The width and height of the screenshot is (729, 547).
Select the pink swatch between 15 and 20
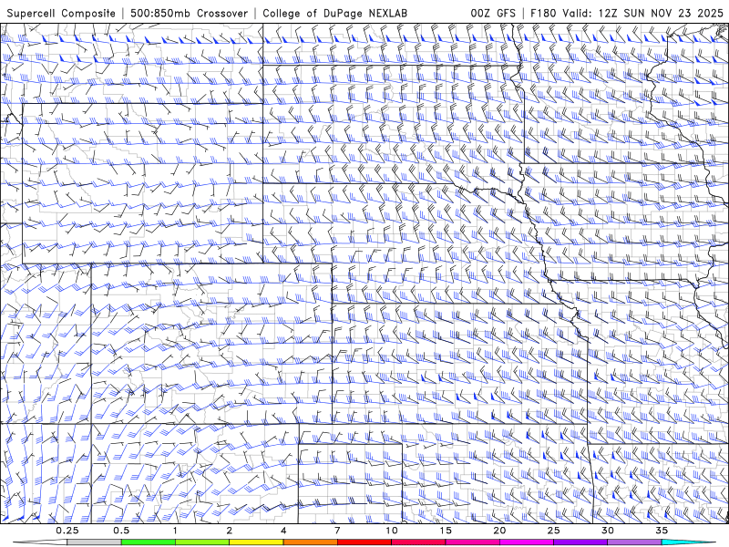pos(472,542)
